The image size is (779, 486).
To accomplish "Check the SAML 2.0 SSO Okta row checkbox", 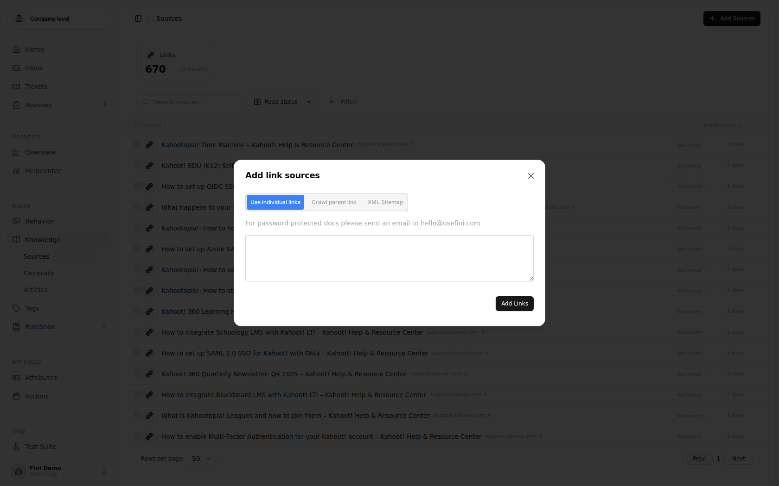I will [137, 353].
